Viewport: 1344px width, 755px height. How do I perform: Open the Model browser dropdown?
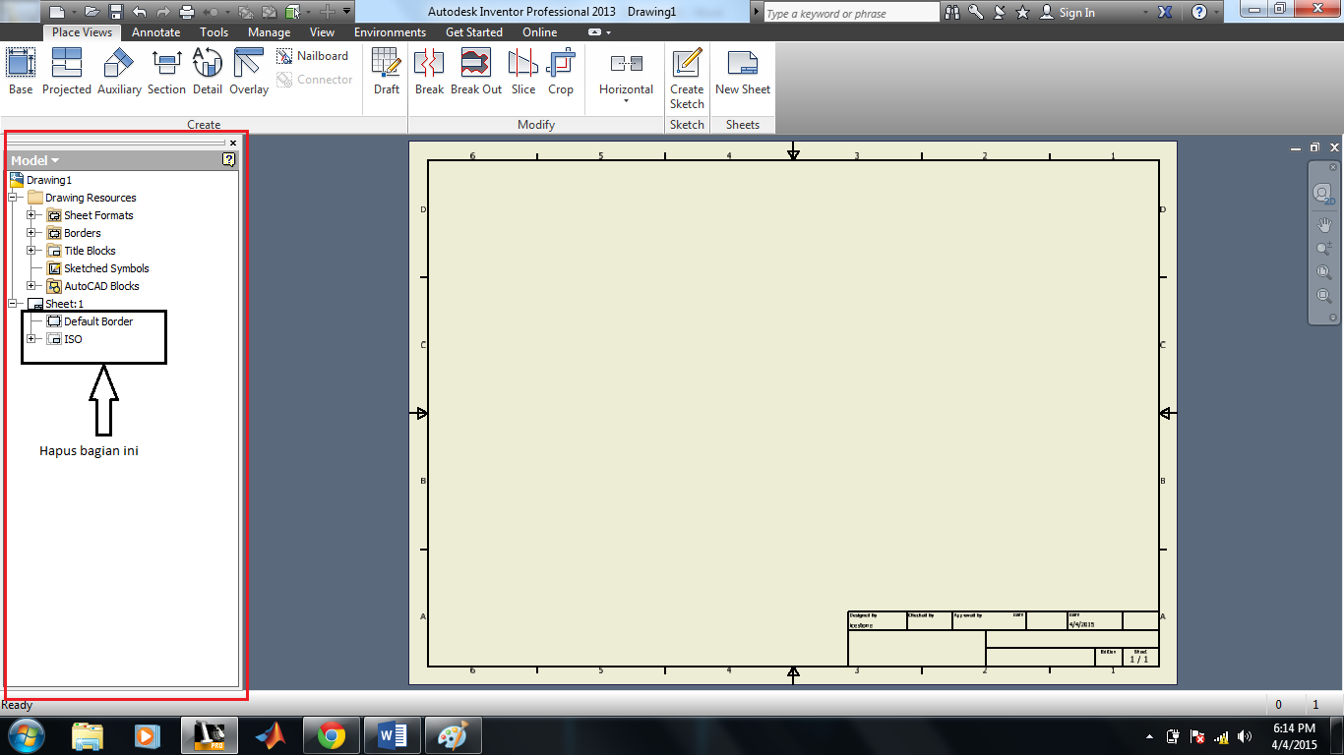click(34, 160)
